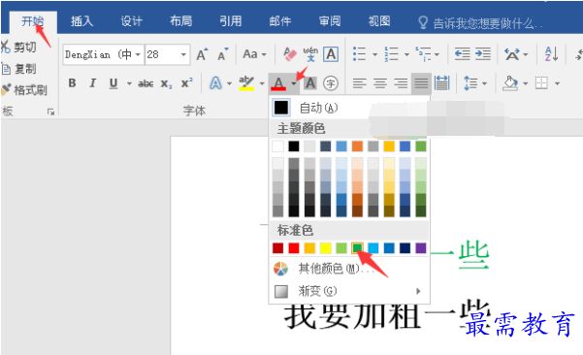Toggle Character Shading icon
583x355 pixels.
[310, 82]
